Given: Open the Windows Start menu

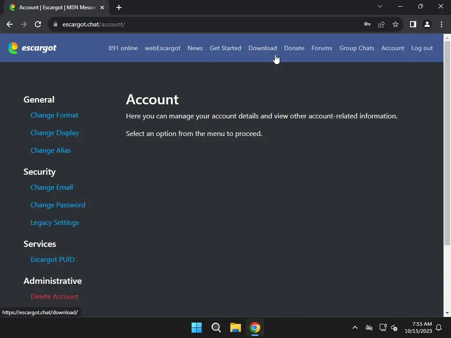Looking at the screenshot, I should (196, 327).
